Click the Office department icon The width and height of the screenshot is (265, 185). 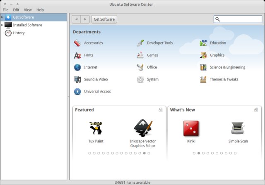point(140,67)
